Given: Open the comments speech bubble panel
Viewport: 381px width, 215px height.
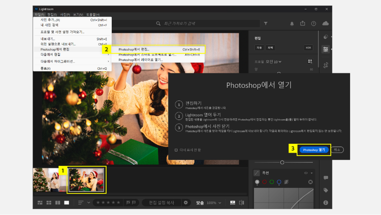Looking at the screenshot, I should [x=326, y=178].
